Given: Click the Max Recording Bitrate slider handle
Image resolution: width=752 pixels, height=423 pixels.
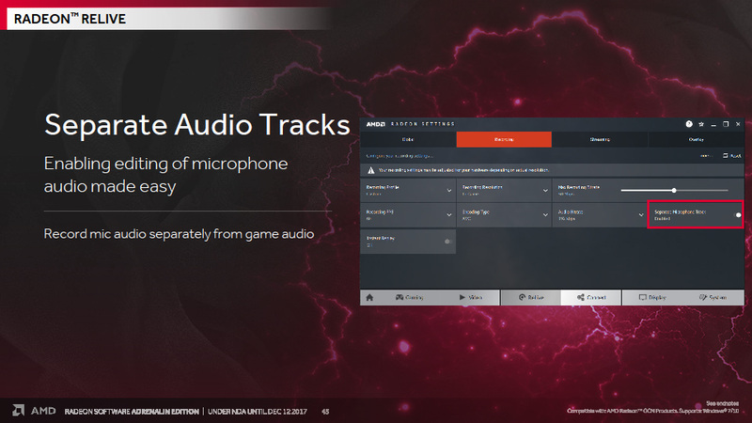Looking at the screenshot, I should (674, 191).
